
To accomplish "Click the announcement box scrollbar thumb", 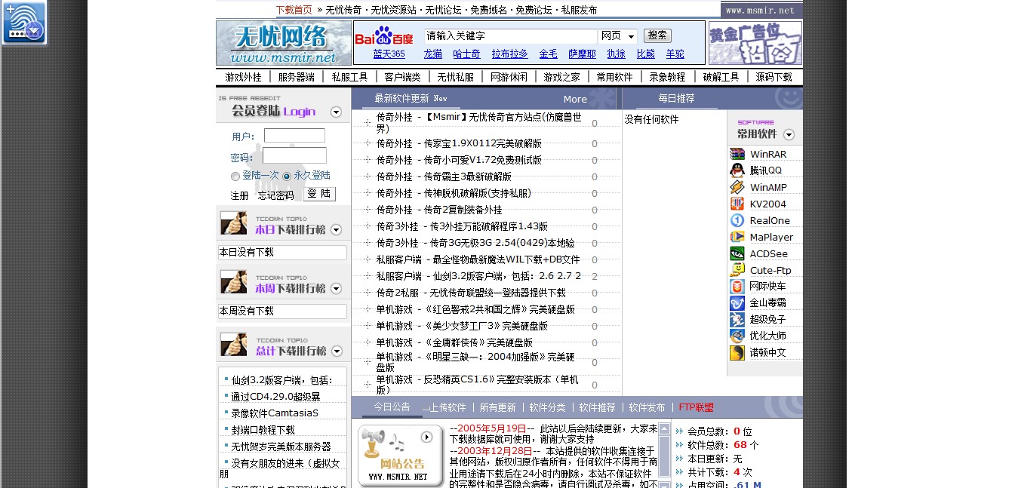I will (665, 456).
